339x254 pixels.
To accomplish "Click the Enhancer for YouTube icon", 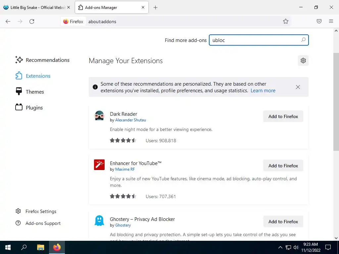I will (99, 165).
